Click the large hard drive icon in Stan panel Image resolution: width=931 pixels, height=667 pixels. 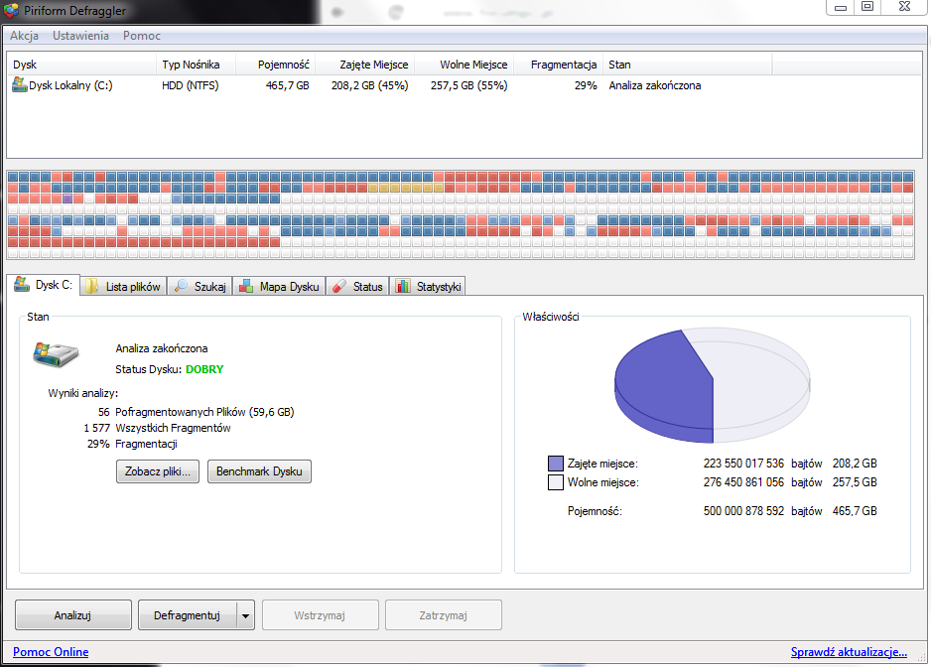click(56, 354)
